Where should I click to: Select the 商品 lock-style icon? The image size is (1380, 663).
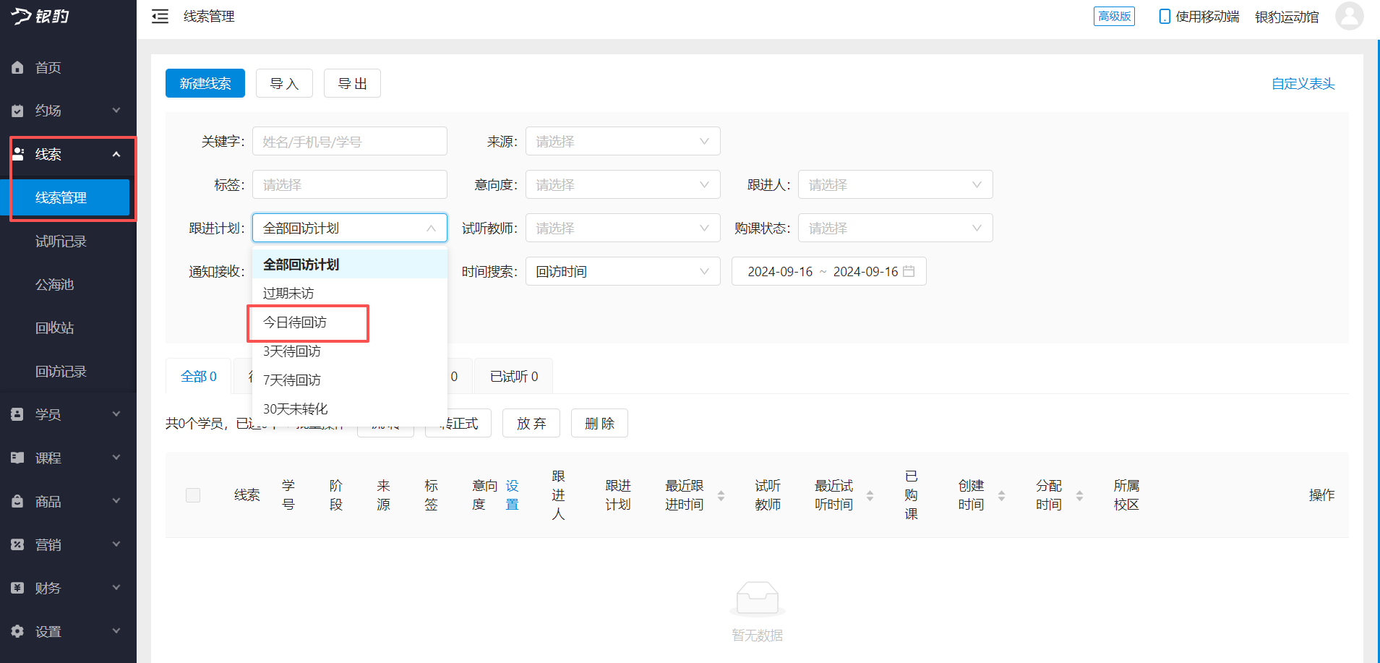[17, 500]
